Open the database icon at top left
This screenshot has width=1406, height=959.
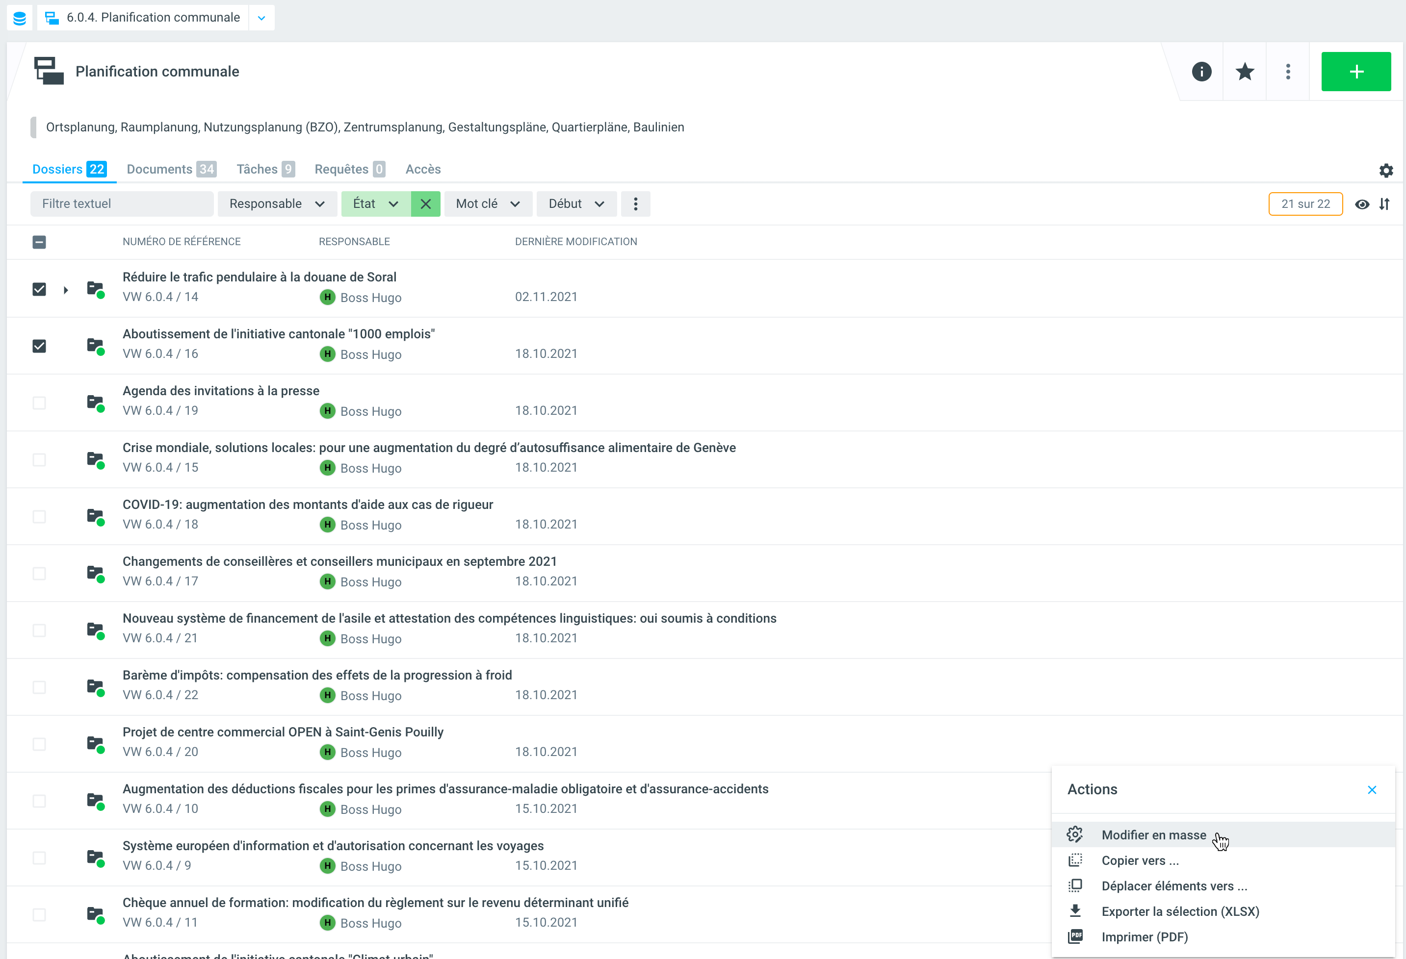point(19,18)
